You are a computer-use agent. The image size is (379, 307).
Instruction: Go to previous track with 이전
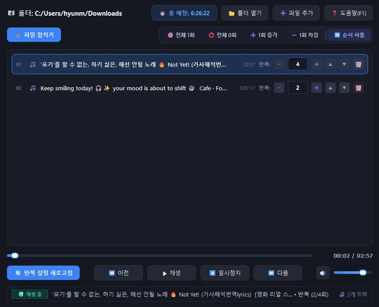tap(118, 273)
